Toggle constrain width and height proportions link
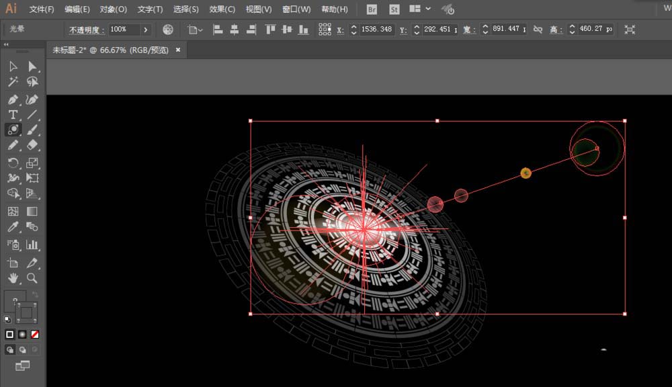 tap(538, 29)
